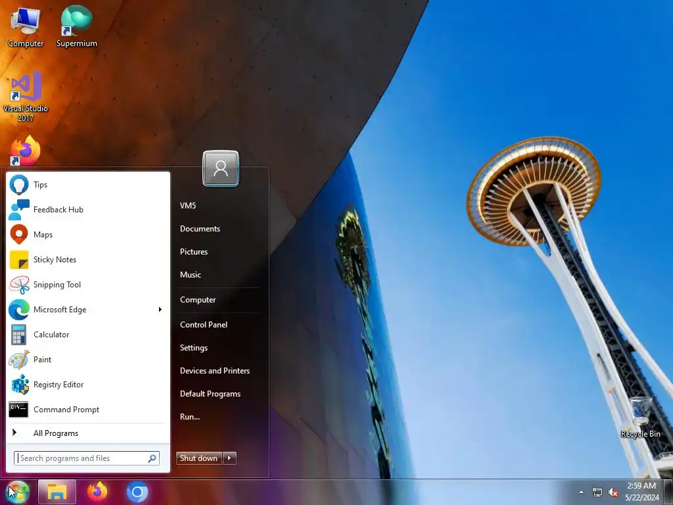Click the Show desktop strip
The height and width of the screenshot is (505, 673).
[x=668, y=492]
